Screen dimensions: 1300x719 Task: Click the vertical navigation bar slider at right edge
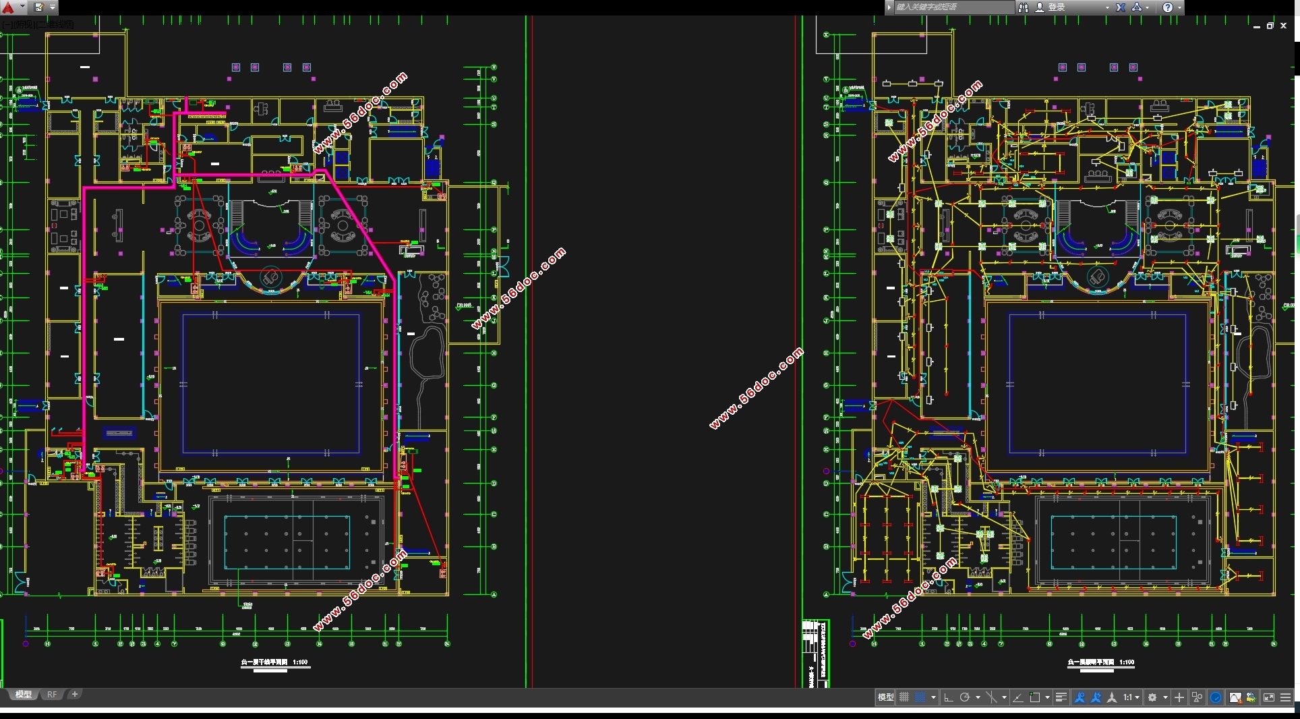click(1297, 234)
